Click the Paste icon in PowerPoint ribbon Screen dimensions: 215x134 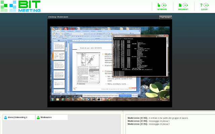54,35
